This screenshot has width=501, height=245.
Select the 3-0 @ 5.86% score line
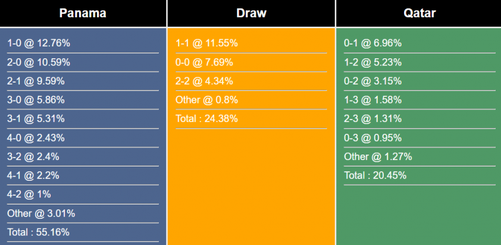tap(36, 100)
